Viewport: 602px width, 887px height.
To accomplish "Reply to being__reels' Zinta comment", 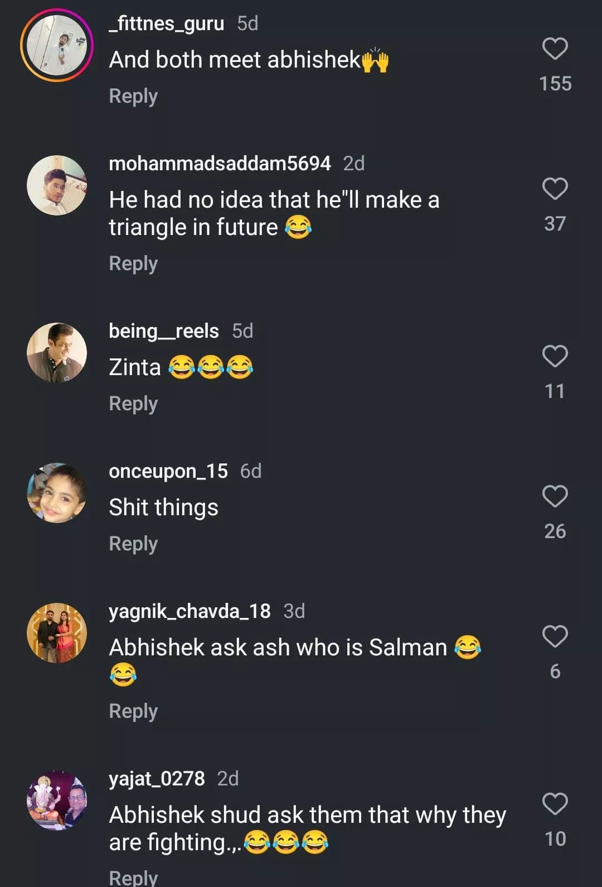I will click(133, 404).
